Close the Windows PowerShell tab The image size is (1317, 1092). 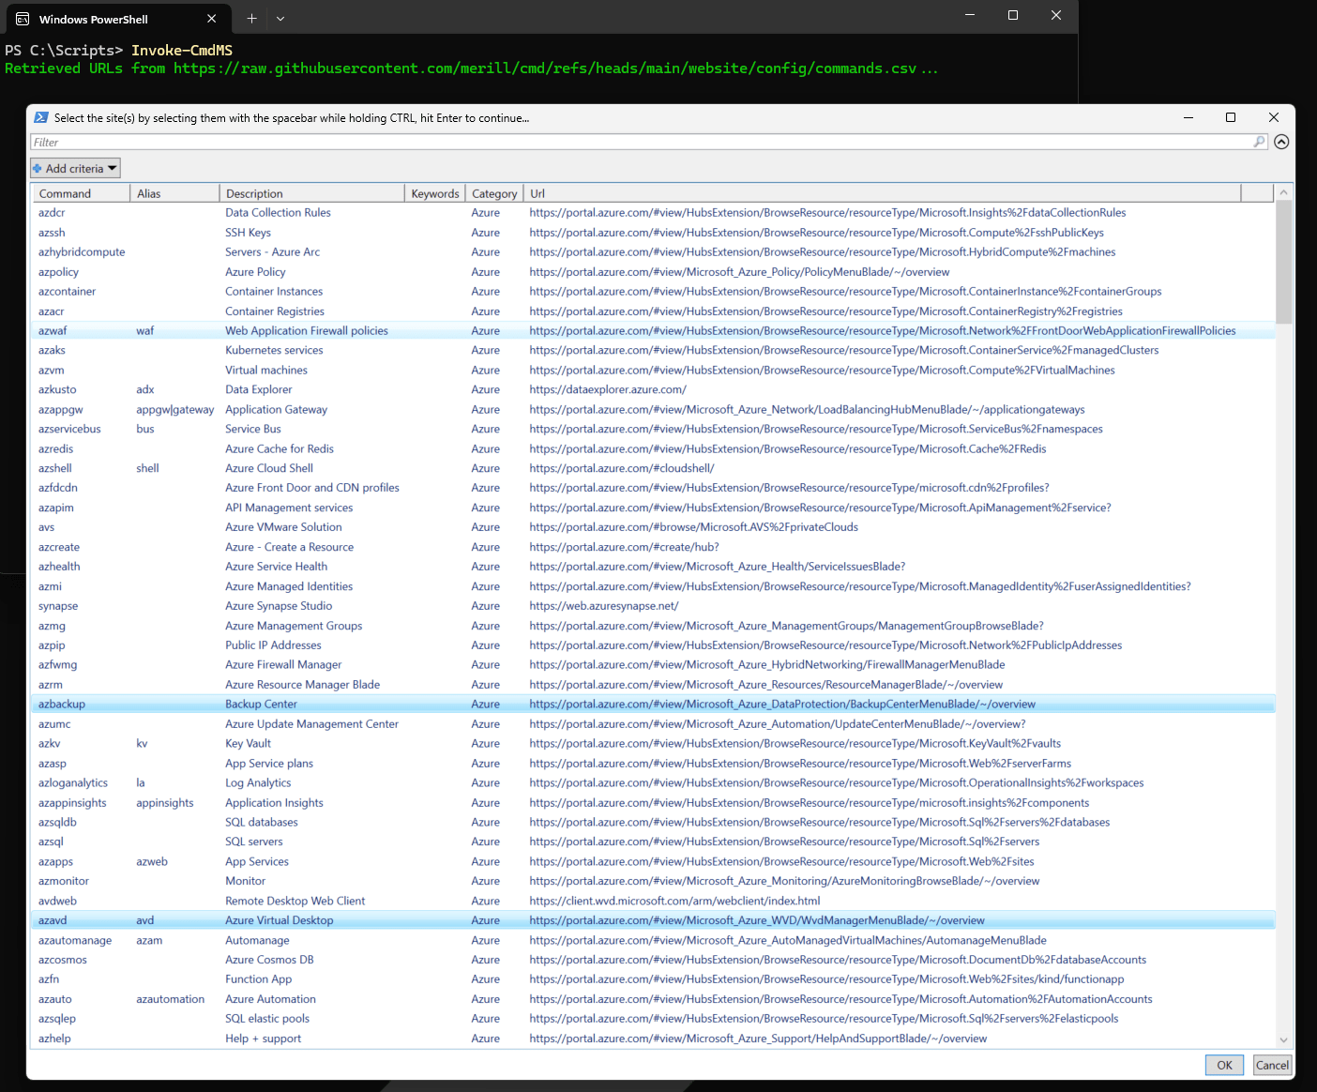[x=212, y=18]
